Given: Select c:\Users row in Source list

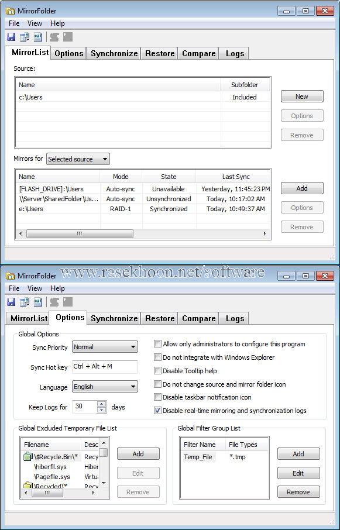Looking at the screenshot, I should [143, 97].
